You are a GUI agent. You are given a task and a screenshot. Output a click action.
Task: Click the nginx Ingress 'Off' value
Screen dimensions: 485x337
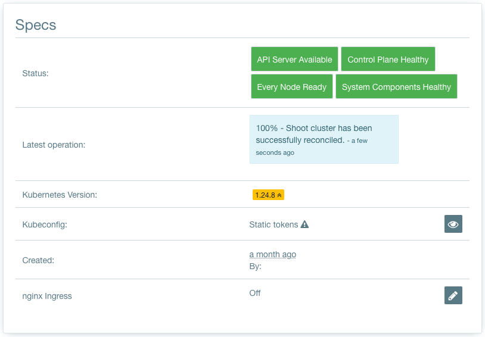255,293
